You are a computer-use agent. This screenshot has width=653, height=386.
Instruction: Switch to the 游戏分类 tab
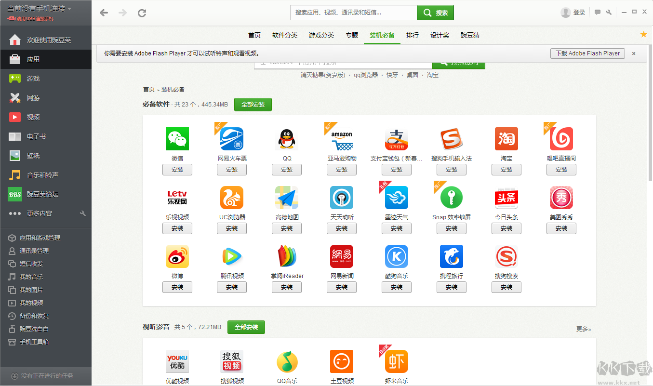[x=321, y=35]
